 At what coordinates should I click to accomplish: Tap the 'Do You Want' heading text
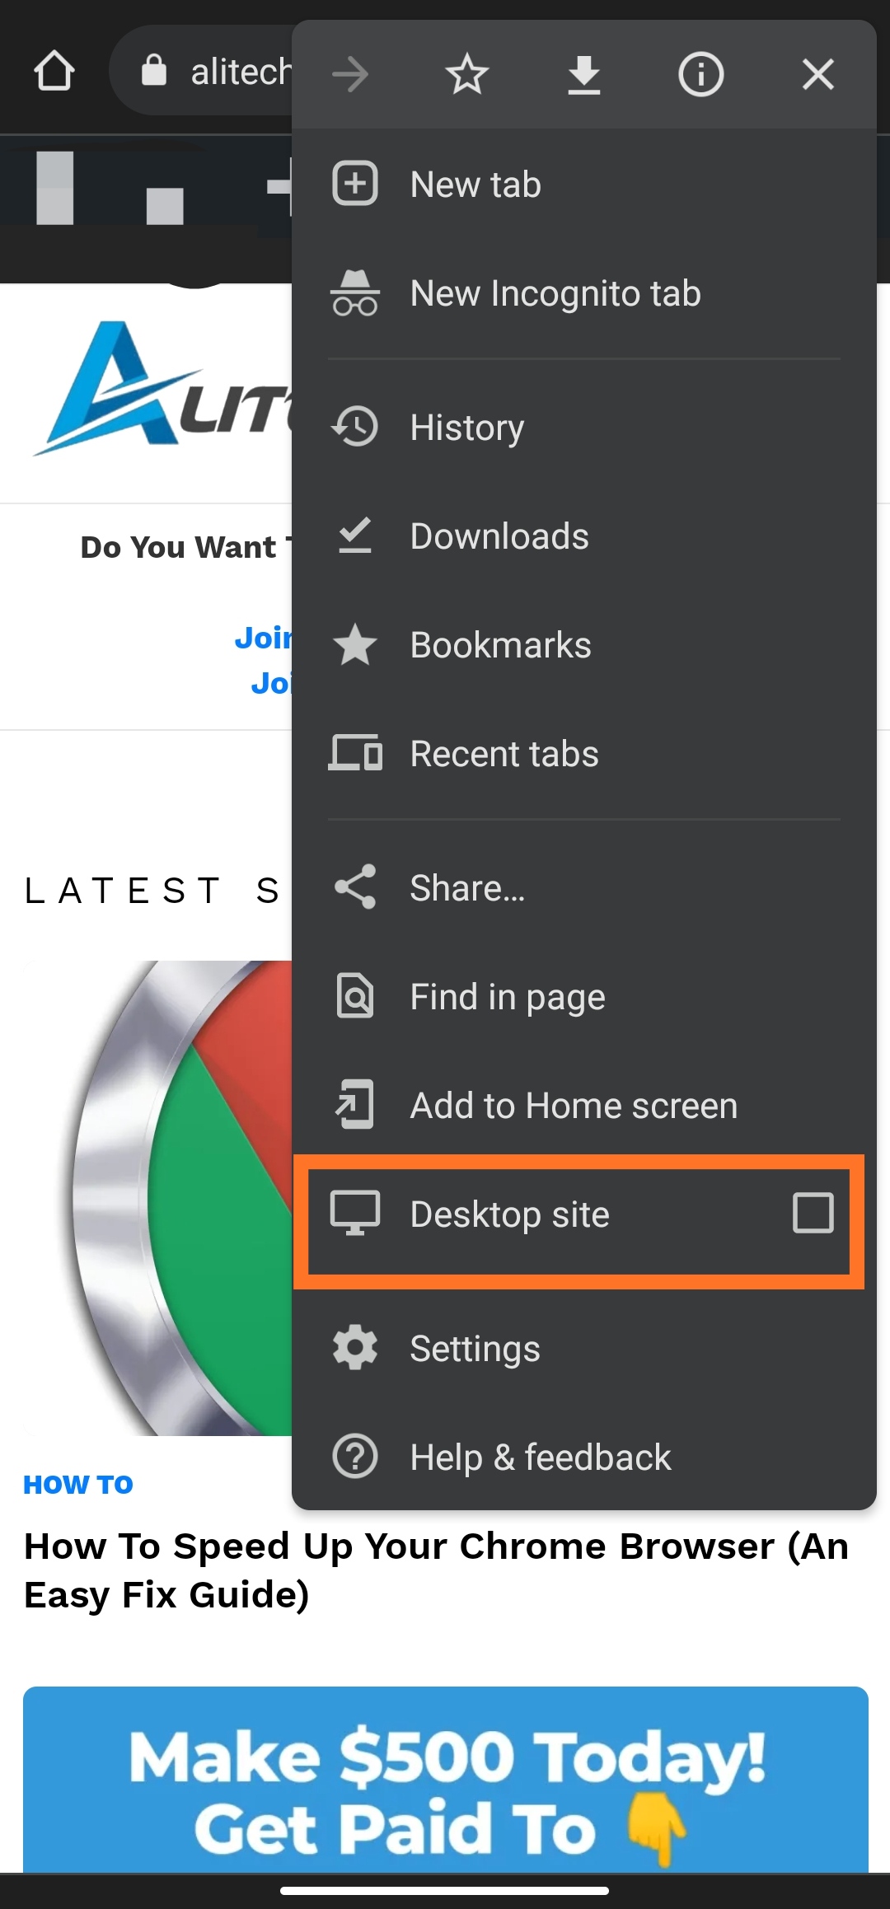[185, 547]
